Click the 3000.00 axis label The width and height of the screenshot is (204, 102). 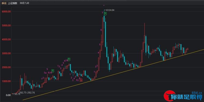[6, 53]
